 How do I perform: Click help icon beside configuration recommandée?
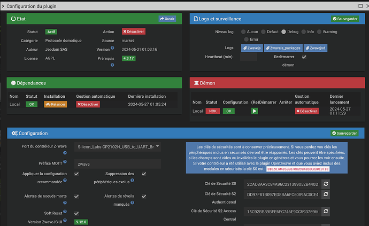[x=65, y=181]
